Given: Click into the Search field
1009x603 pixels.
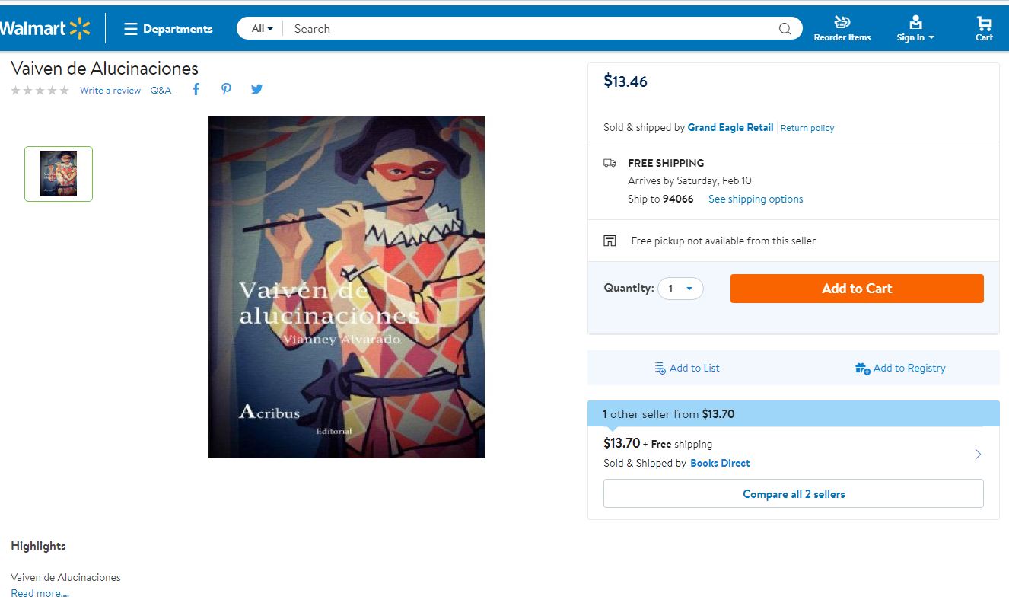Looking at the screenshot, I should click(533, 29).
